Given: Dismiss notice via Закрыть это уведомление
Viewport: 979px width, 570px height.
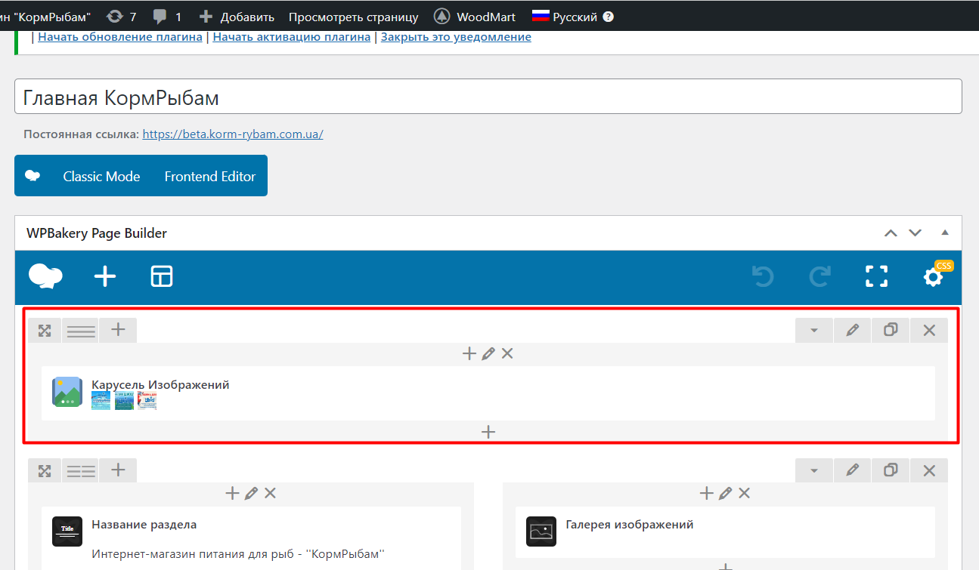Looking at the screenshot, I should tap(456, 37).
